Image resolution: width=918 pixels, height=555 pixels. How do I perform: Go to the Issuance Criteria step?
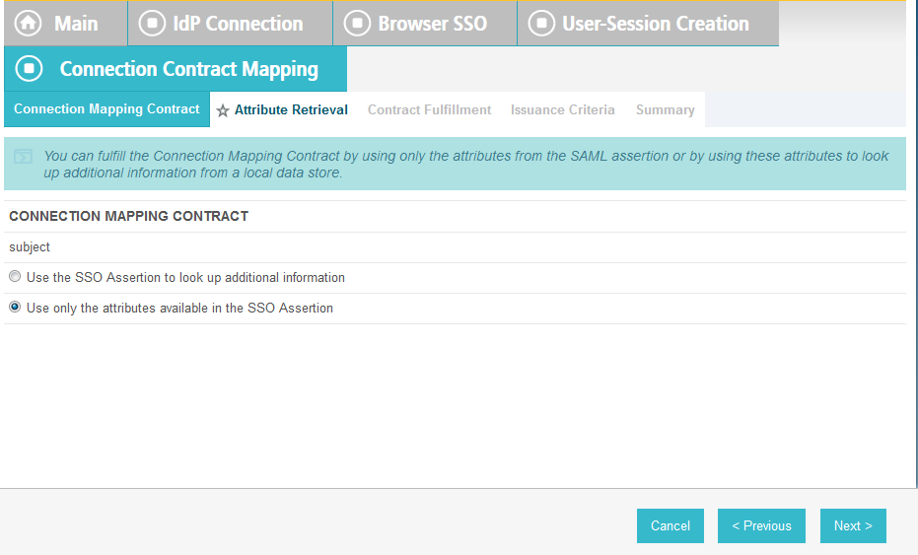(563, 110)
